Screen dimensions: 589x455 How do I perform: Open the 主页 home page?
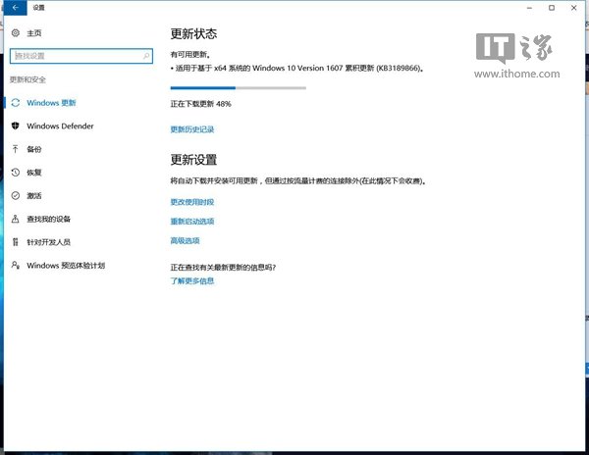pos(33,33)
